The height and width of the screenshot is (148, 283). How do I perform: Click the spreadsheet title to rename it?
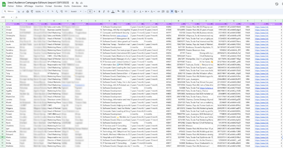pyautogui.click(x=39, y=2)
